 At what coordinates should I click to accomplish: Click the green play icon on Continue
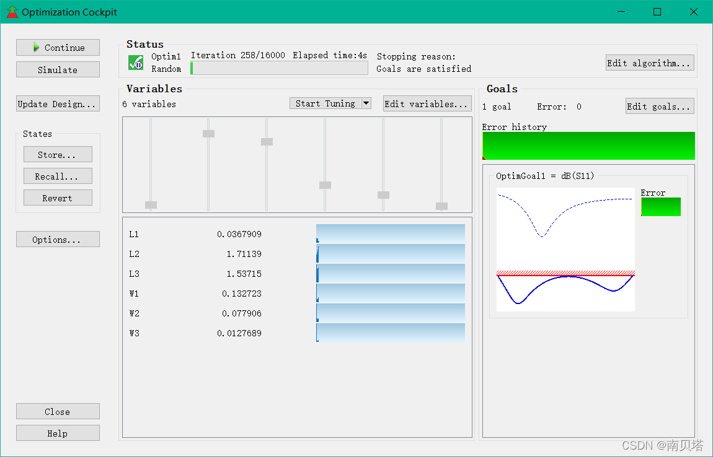(x=37, y=47)
